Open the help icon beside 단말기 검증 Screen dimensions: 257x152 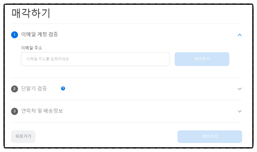63,88
